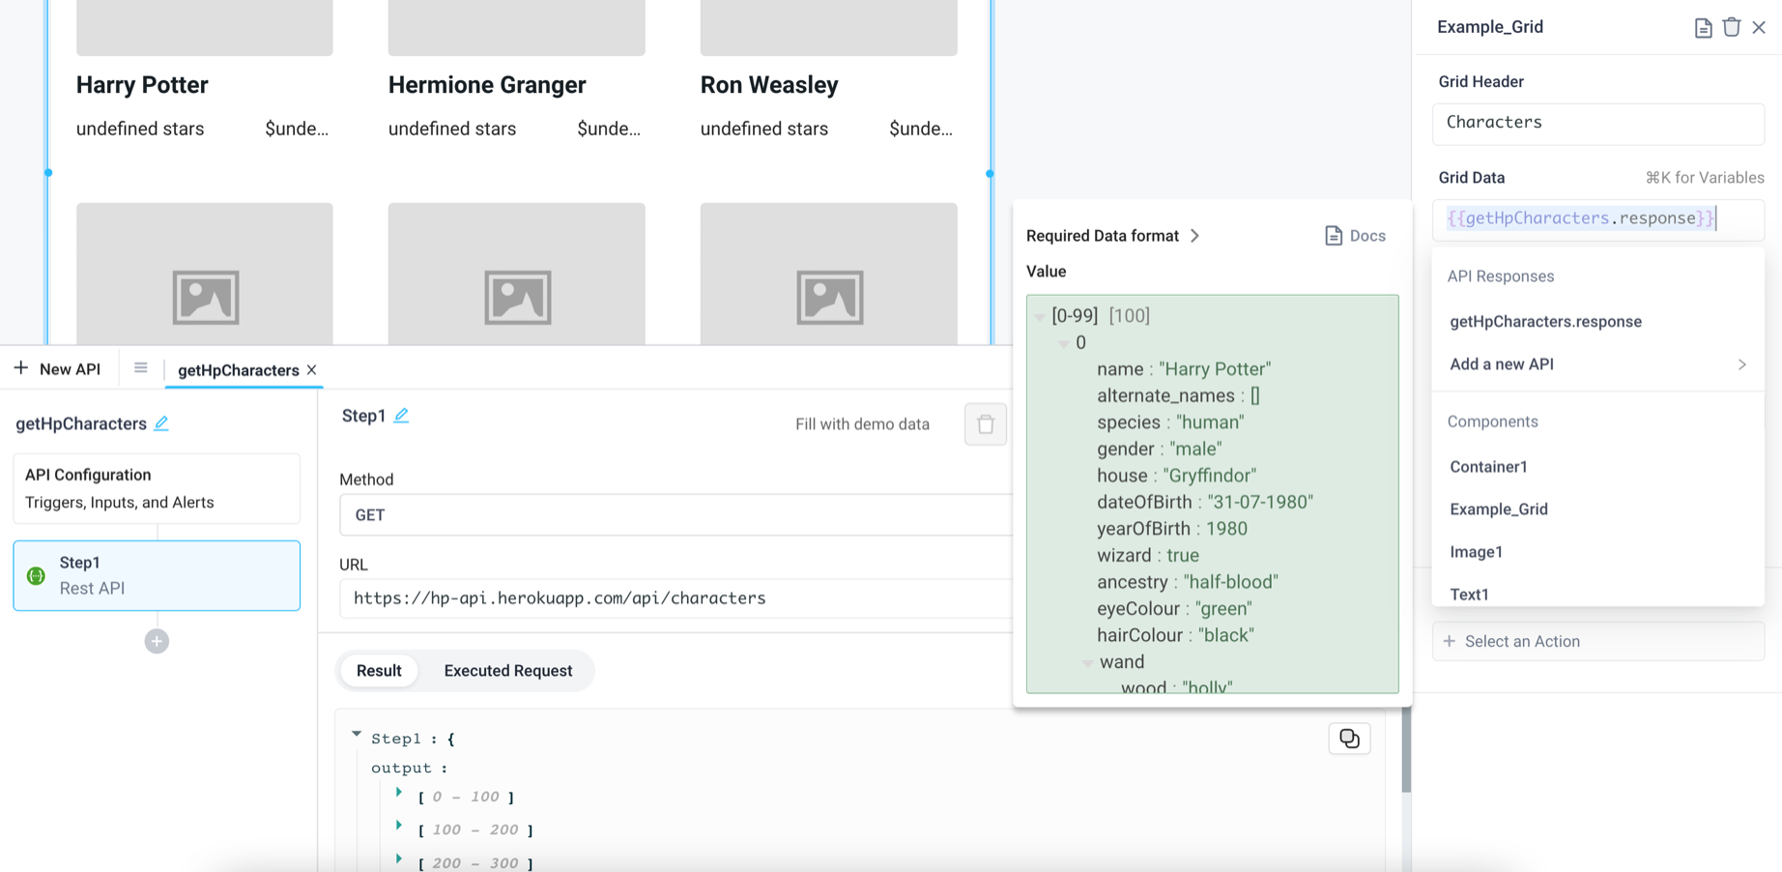Collapse the wand object in the value preview
1782x872 pixels.
[x=1088, y=662]
